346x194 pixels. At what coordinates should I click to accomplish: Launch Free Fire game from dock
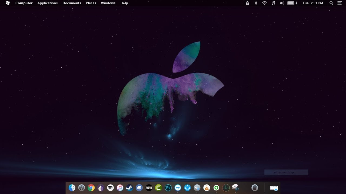pos(149,188)
